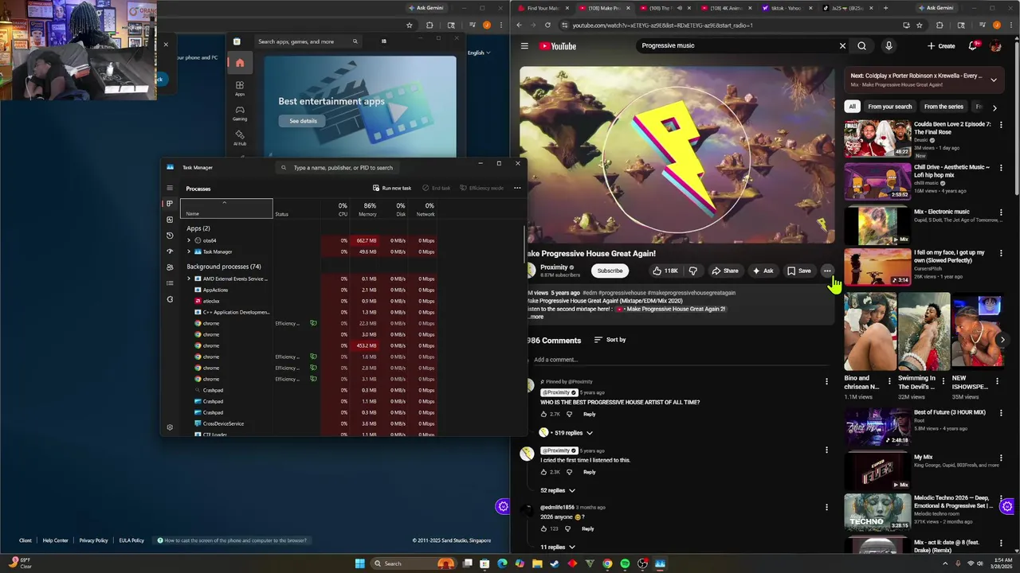
Task: Expand the obs64 process row
Action: coord(189,240)
